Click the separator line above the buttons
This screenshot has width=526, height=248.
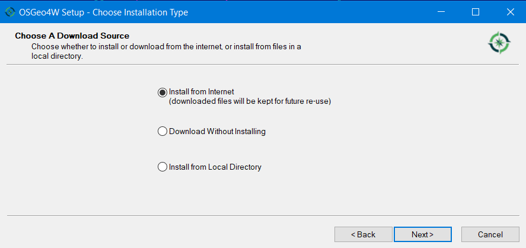(x=263, y=215)
